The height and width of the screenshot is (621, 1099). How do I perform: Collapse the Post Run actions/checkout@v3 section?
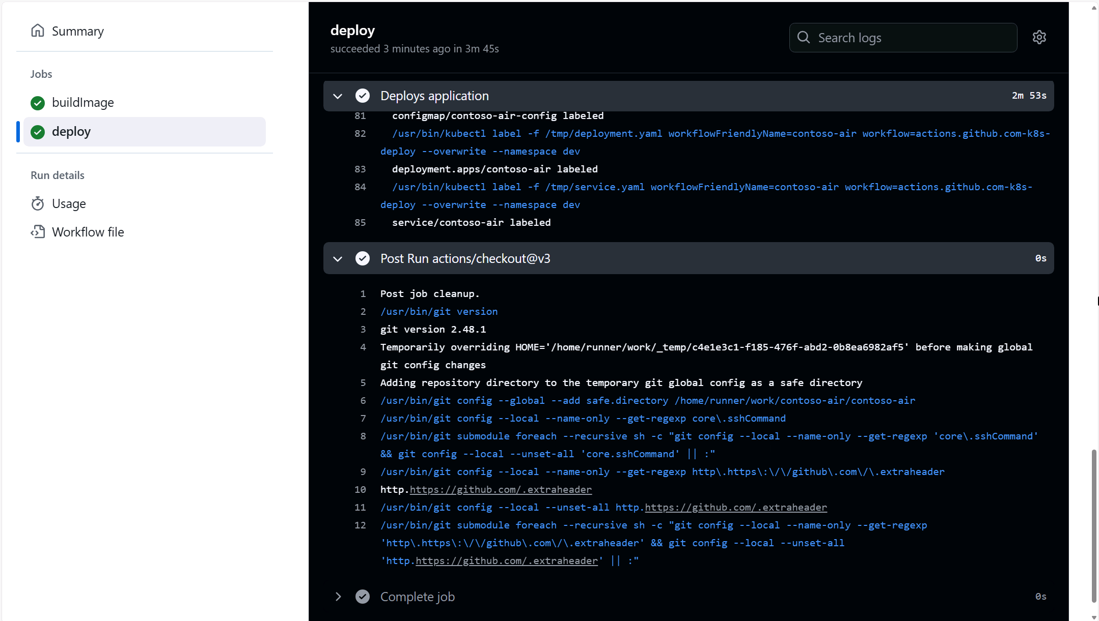pyautogui.click(x=339, y=258)
